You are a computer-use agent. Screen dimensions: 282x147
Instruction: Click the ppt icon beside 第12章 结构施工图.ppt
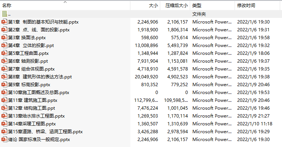[4, 108]
